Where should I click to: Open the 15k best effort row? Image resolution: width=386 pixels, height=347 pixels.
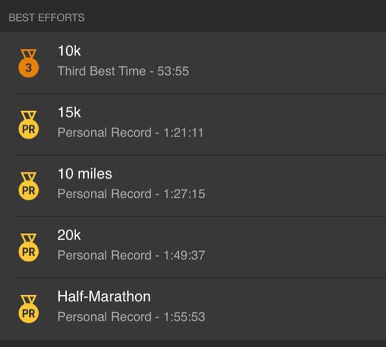pyautogui.click(x=193, y=124)
